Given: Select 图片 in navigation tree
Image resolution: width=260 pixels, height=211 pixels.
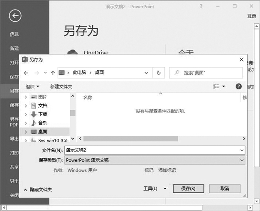Looking at the screenshot, I should point(43,97).
